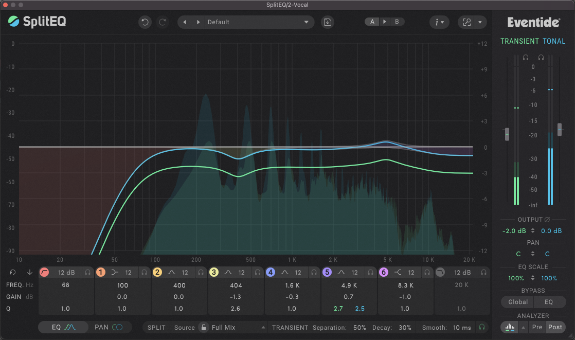Audition the split with the green headphone icon
This screenshot has width=575, height=340.
coord(482,327)
